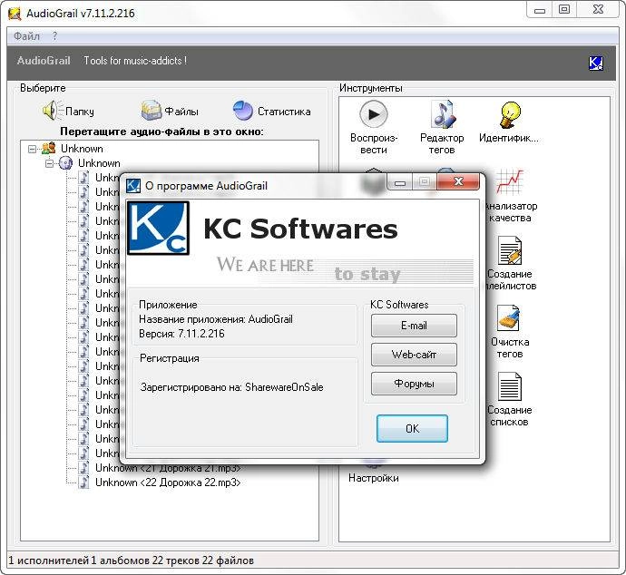Maximize the main AudioGrail window
The width and height of the screenshot is (626, 575).
click(564, 10)
